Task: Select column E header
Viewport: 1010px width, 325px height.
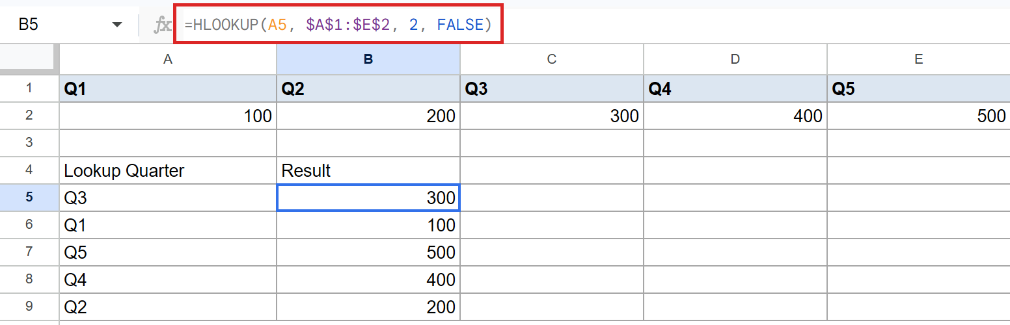Action: pos(919,59)
